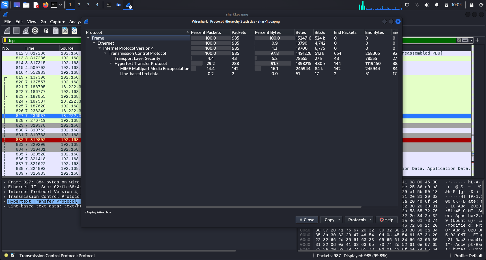This screenshot has height=260, width=486.
Task: Open Firefox from the taskbar
Action: click(x=45, y=5)
